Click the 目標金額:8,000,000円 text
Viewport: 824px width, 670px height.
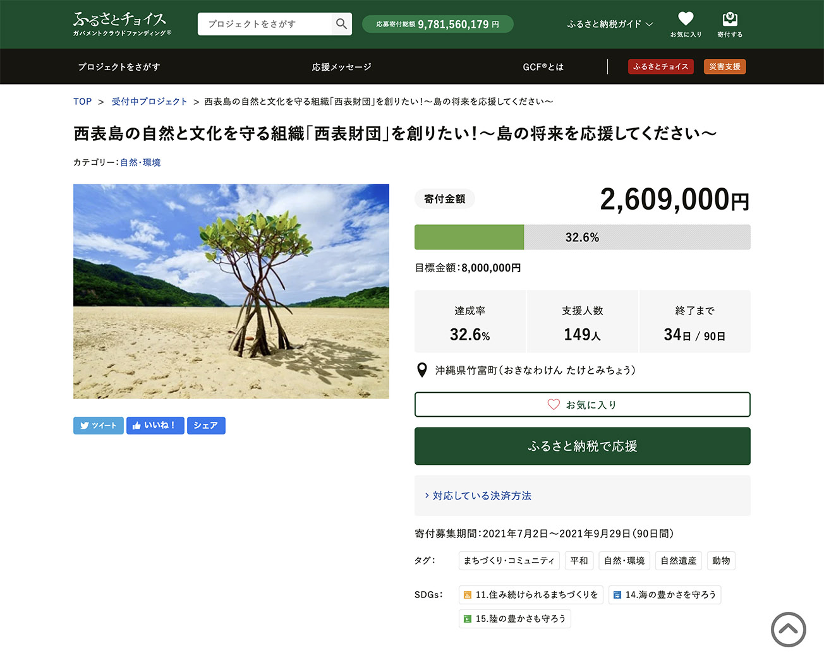point(468,268)
